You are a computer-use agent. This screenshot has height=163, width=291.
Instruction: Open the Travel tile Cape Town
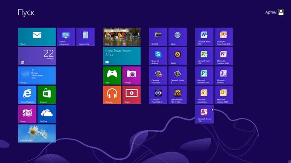coord(122,56)
